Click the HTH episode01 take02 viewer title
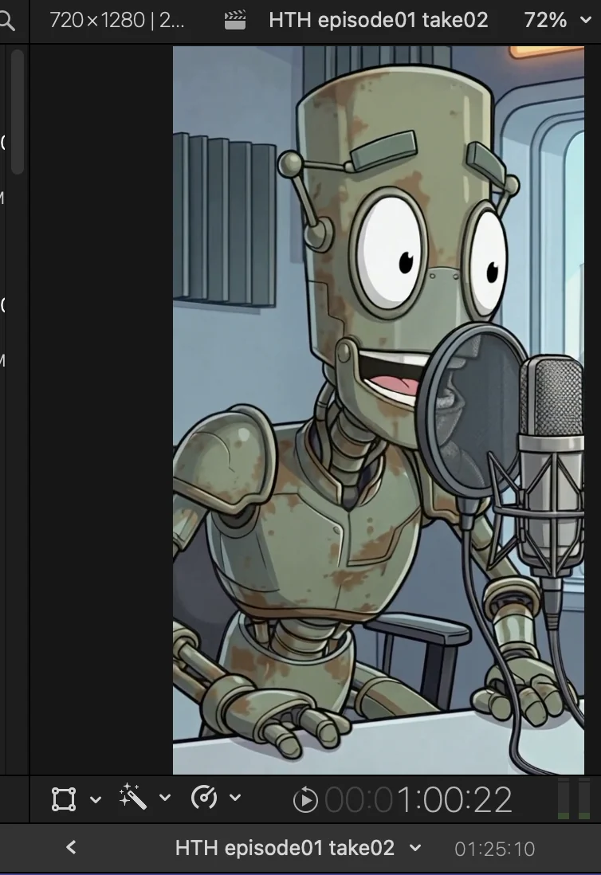601x875 pixels. coord(379,21)
